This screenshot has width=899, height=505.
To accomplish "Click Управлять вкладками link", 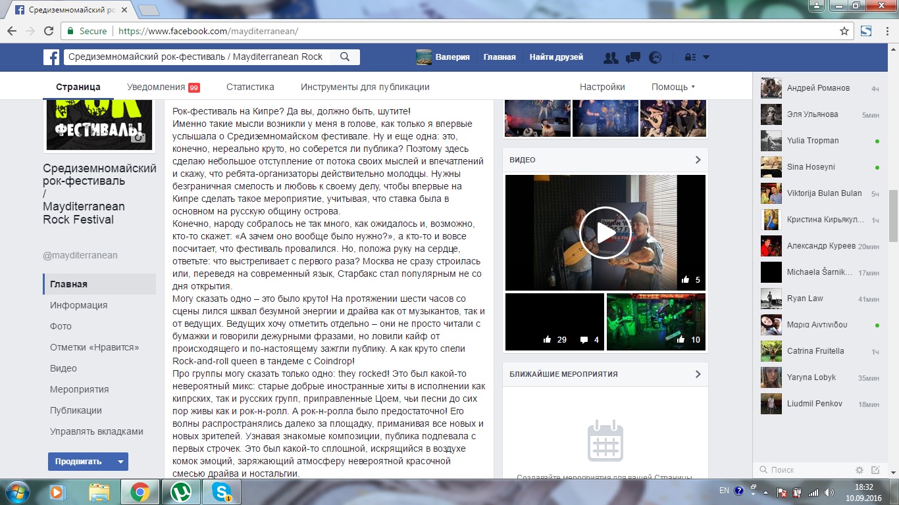I will click(x=97, y=431).
